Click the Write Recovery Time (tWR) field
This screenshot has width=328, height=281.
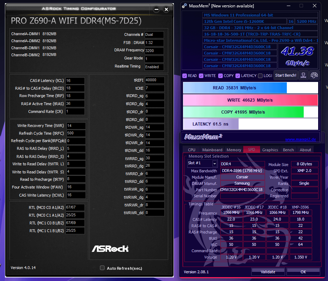(x=76, y=126)
